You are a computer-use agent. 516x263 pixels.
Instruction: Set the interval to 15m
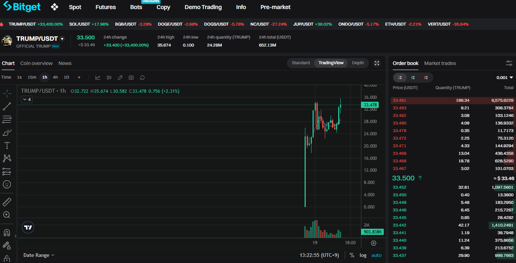pyautogui.click(x=32, y=77)
